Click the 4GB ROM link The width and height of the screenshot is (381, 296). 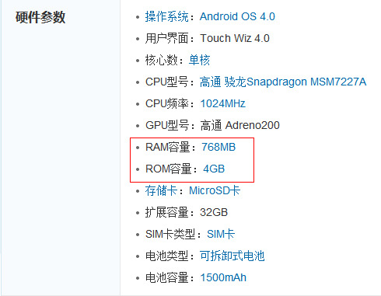point(214,169)
